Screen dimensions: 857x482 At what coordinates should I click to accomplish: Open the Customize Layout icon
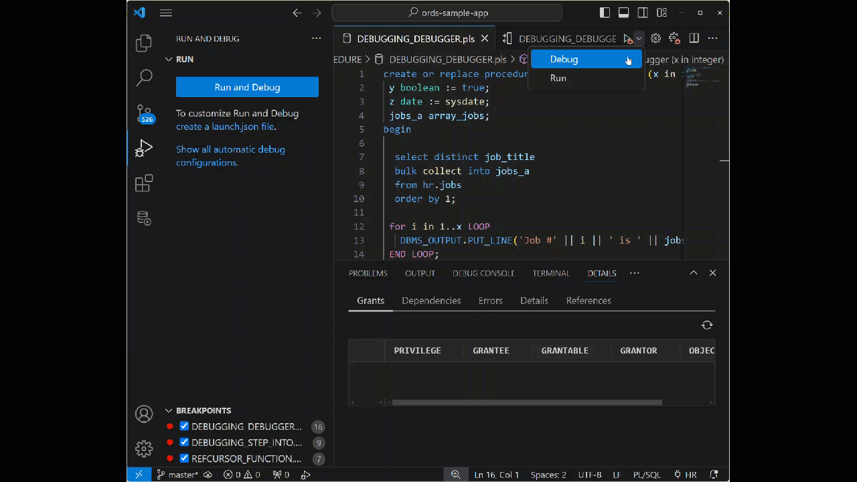[661, 13]
